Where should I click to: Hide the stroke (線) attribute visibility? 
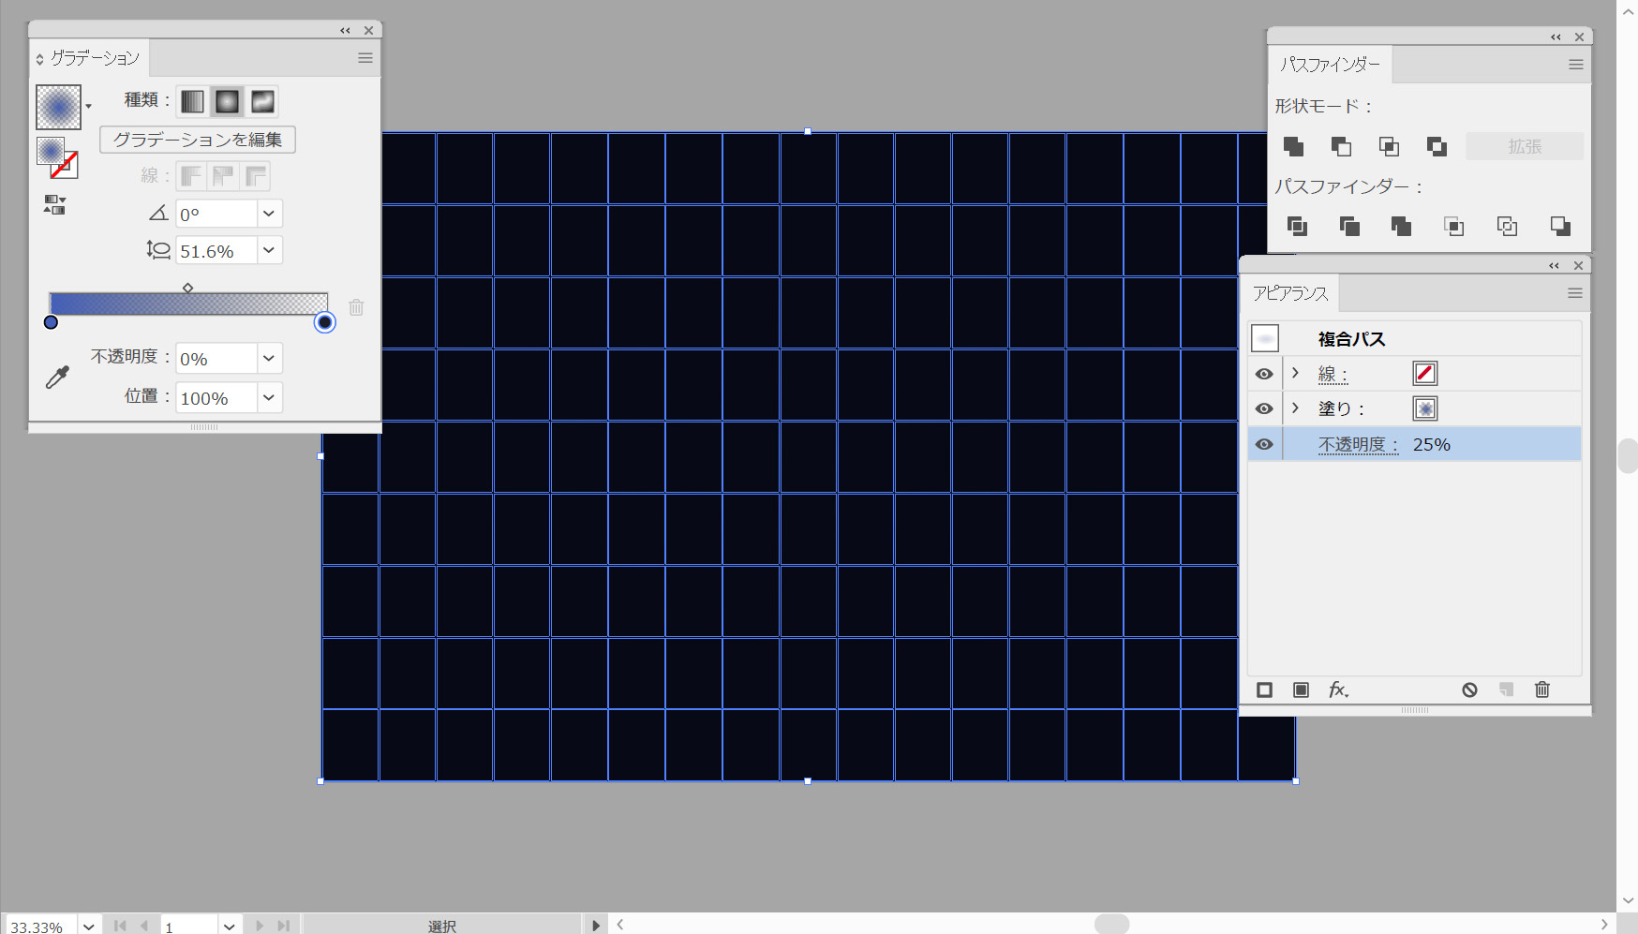[x=1264, y=374]
